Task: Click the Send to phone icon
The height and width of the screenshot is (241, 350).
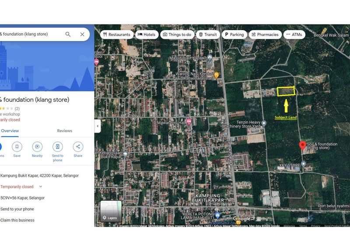Action: (57, 147)
